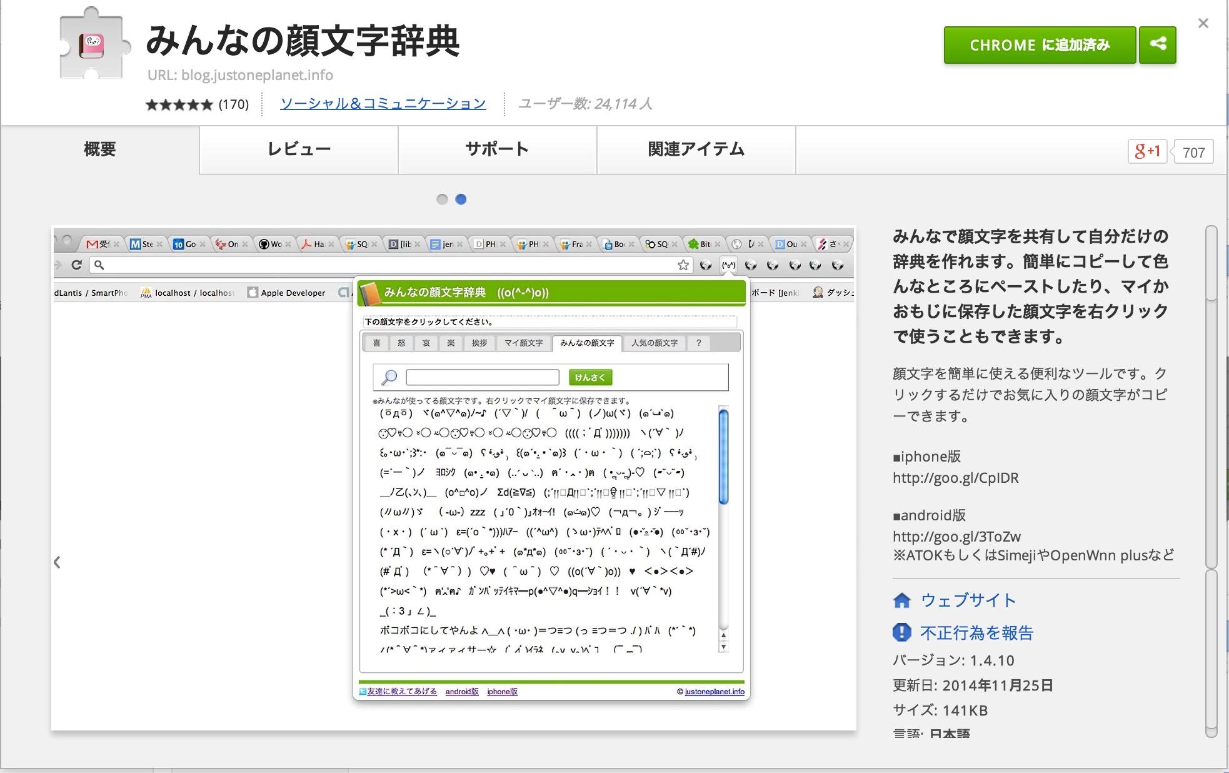This screenshot has width=1229, height=773.
Task: Click the address bar search icon in the screenshot
Action: pyautogui.click(x=99, y=265)
